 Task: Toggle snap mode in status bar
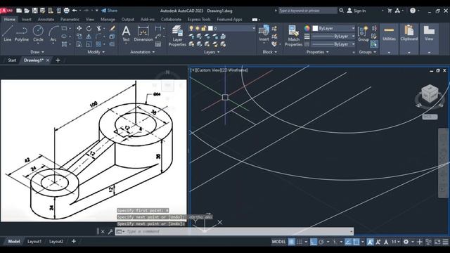(300, 242)
